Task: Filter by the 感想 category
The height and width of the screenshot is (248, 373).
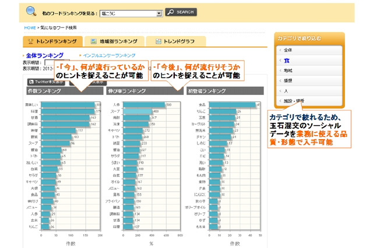Action: coord(309,81)
